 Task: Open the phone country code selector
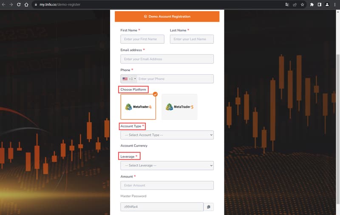click(x=129, y=79)
